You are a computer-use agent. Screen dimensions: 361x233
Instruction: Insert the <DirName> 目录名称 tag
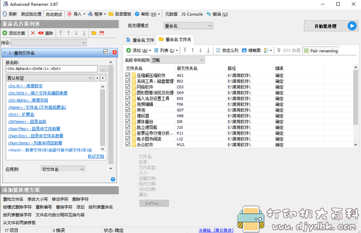27,121
